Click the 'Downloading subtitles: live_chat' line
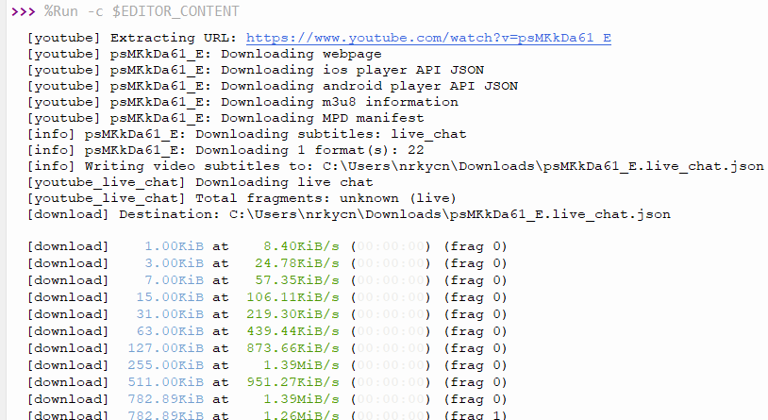The width and height of the screenshot is (768, 420). click(247, 134)
